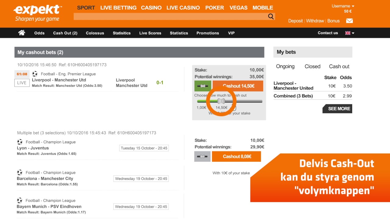Open the mail envelope icon

(x=349, y=21)
